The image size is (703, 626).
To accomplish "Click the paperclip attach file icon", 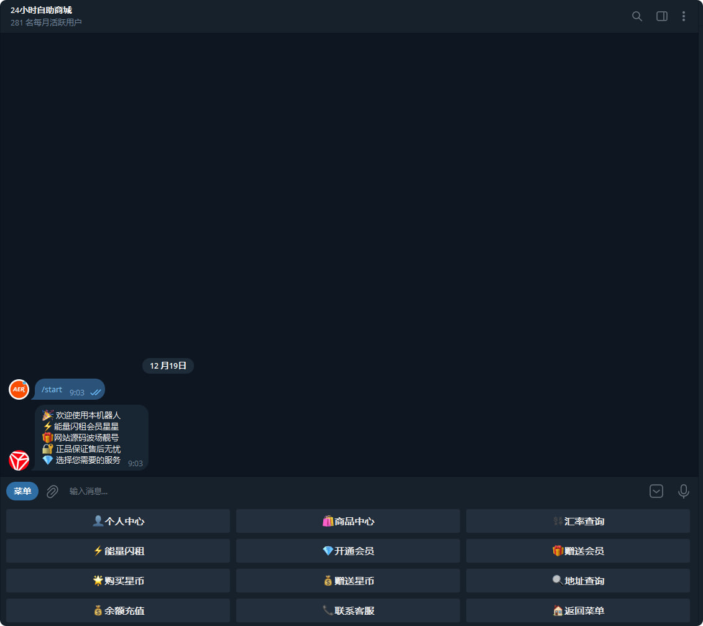I will coord(53,492).
